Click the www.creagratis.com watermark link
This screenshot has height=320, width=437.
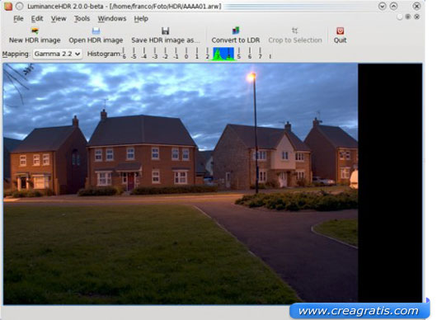359,311
